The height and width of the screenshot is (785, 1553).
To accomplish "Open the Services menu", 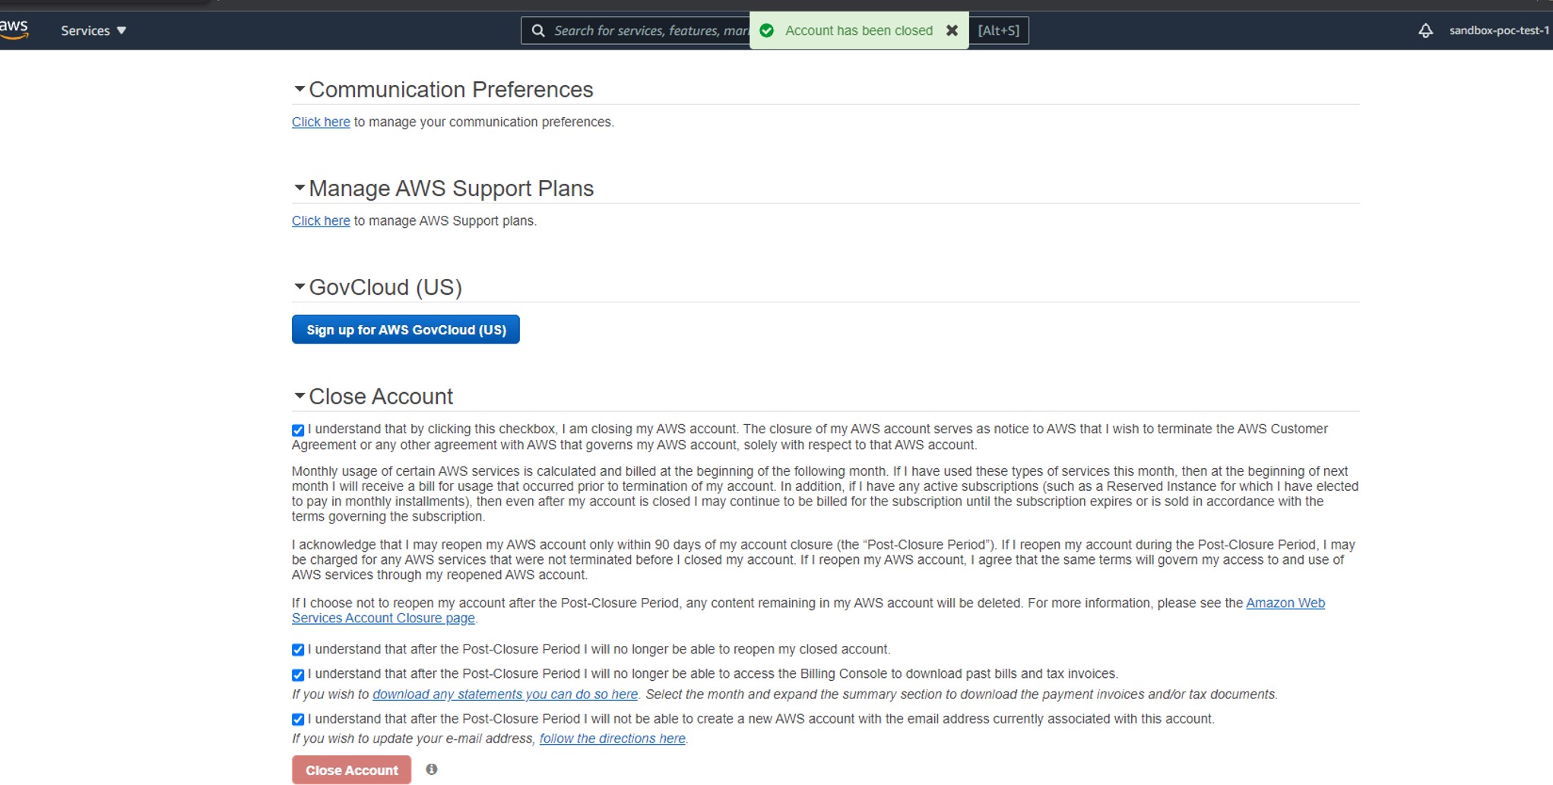I will [93, 30].
